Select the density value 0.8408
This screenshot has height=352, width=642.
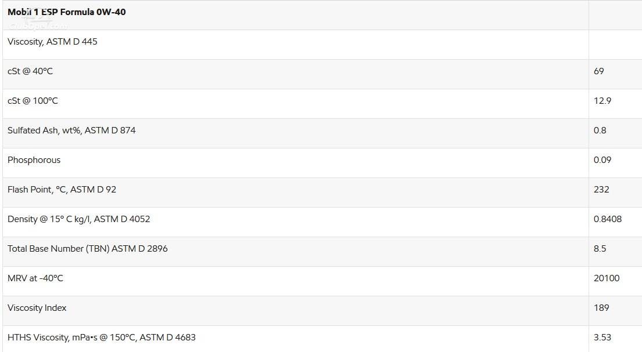(x=608, y=219)
